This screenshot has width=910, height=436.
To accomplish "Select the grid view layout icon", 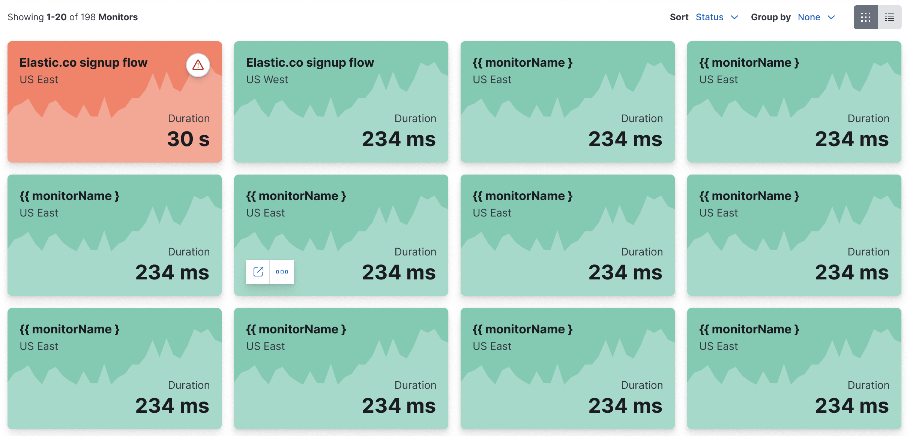I will tap(866, 17).
